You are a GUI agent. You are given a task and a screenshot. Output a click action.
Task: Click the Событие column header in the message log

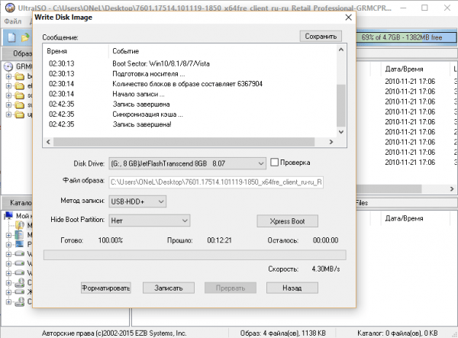point(126,51)
